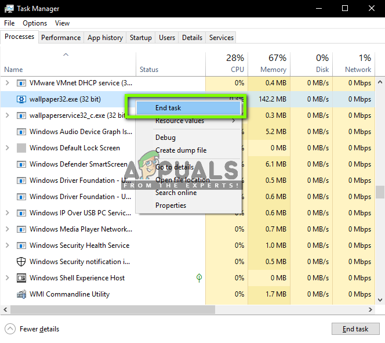Viewport: 385px width, 343px height.
Task: Click the Windows Default Lock Screen gray icon
Action: click(21, 148)
